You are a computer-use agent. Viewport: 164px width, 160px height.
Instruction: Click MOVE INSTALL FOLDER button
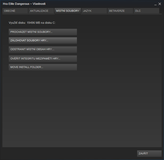(43, 67)
